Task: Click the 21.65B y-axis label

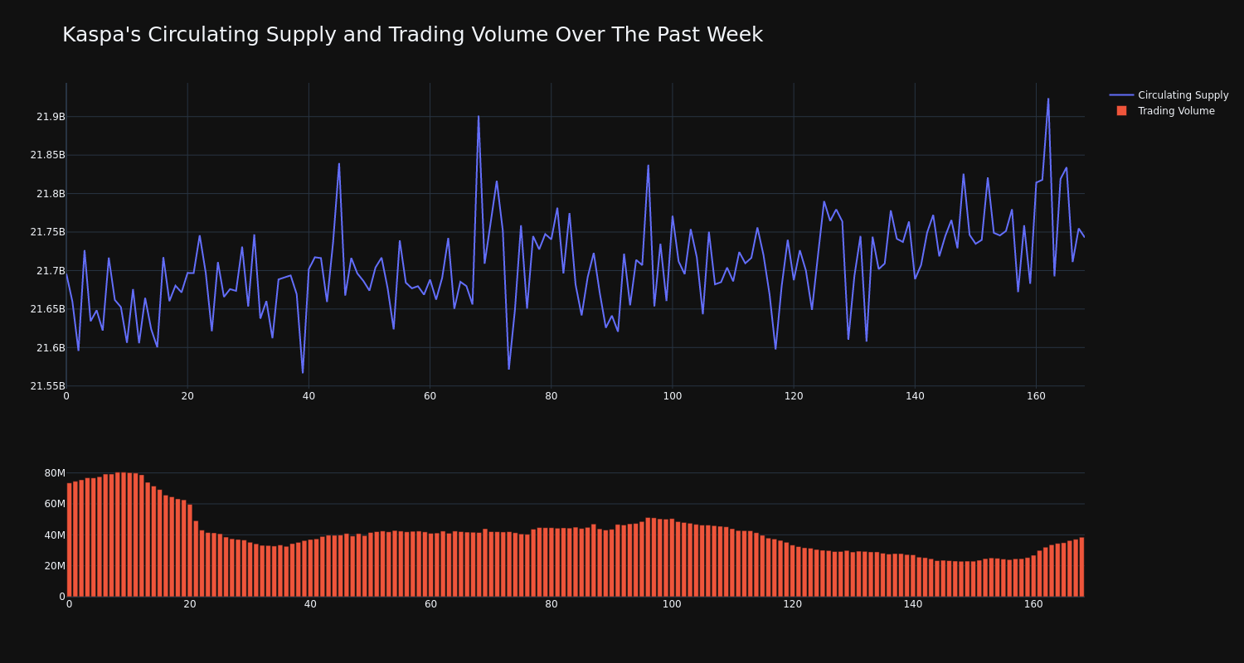Action: click(47, 309)
